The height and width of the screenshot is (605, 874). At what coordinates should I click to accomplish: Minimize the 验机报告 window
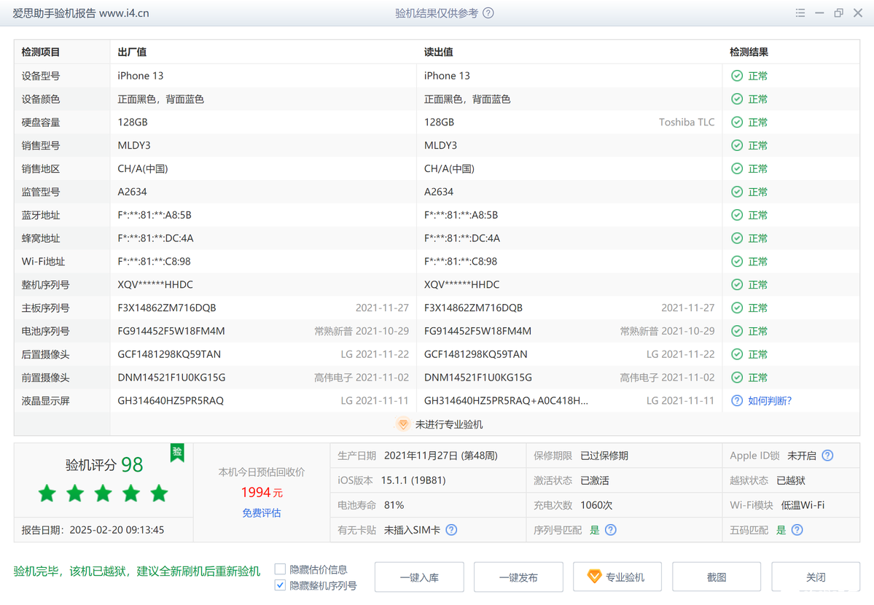[819, 13]
